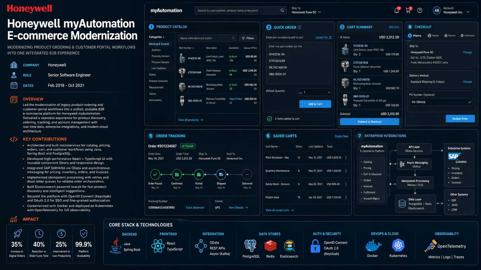The image size is (481, 270).
Task: Change the Delivery Method
Action: [467, 82]
